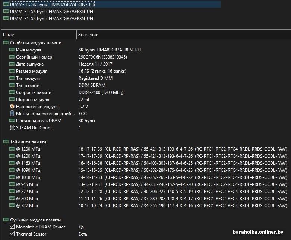Screen dimensions: 291x240
Task: Select Да value for Monolithic DRAM Device
Action: [81, 227]
